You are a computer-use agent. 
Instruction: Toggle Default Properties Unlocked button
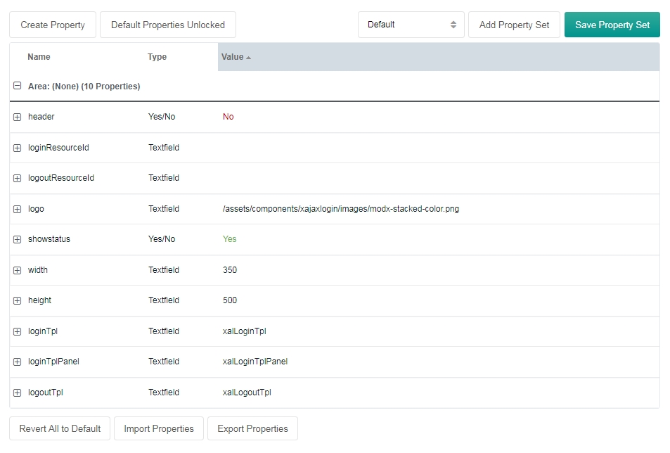[167, 25]
